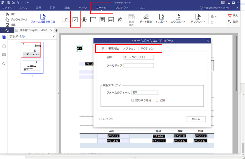Click the print icon in title bar
The height and width of the screenshot is (159, 245).
[x=13, y=2]
